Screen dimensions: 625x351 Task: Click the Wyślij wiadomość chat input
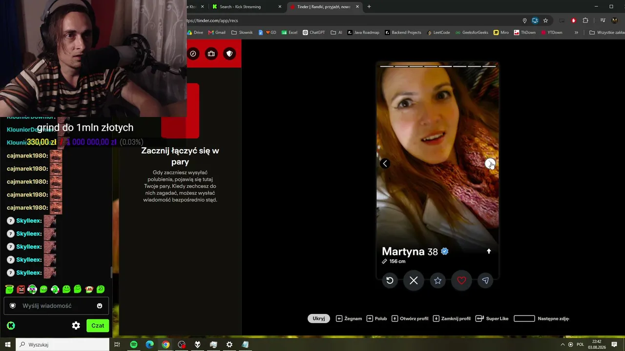click(x=56, y=306)
